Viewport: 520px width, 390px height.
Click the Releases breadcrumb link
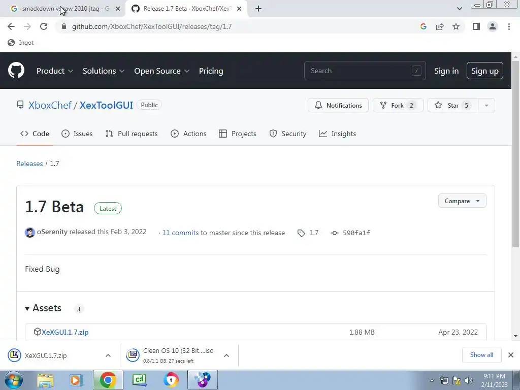(29, 164)
